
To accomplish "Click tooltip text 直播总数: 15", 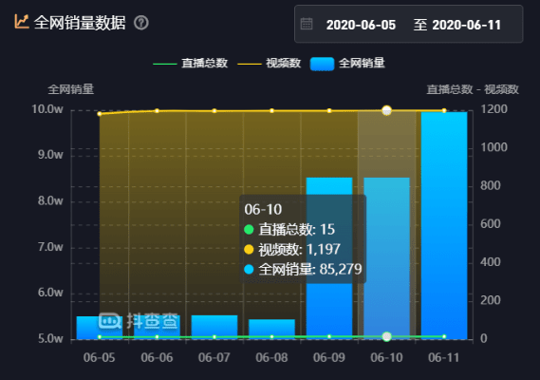I will (296, 229).
